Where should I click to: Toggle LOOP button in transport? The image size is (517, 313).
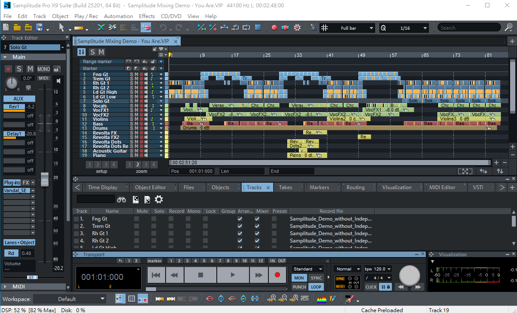point(316,287)
